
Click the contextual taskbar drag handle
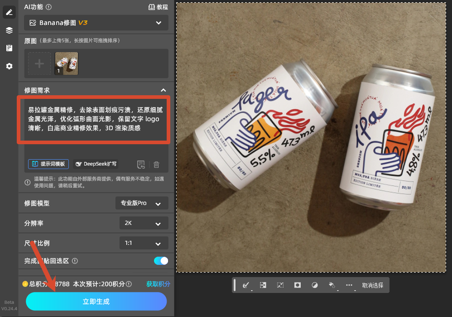coord(235,285)
